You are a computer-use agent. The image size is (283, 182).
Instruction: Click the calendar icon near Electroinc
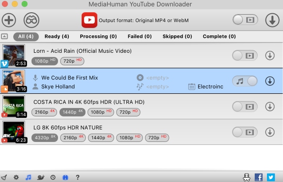[191, 87]
